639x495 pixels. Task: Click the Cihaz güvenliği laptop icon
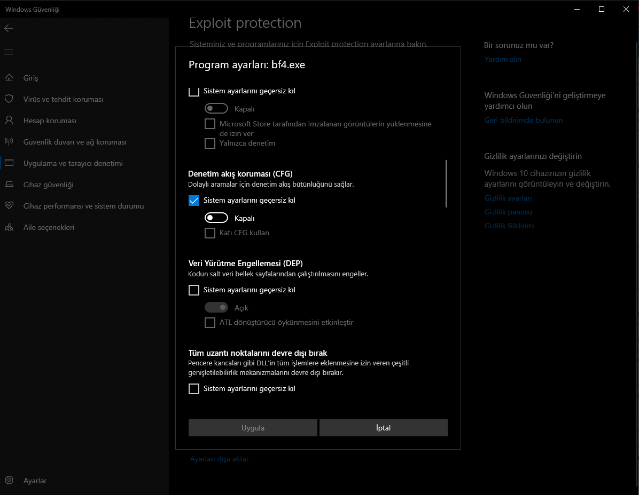point(9,185)
